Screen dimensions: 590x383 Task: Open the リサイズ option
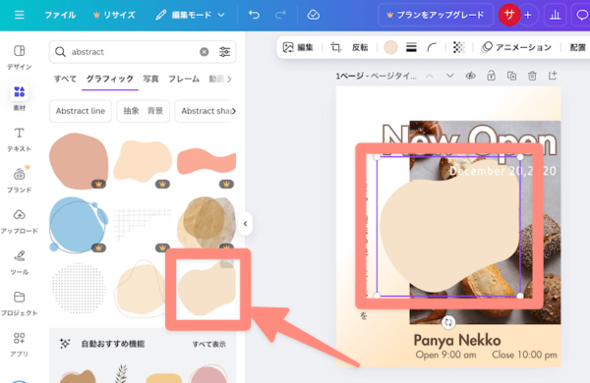114,15
